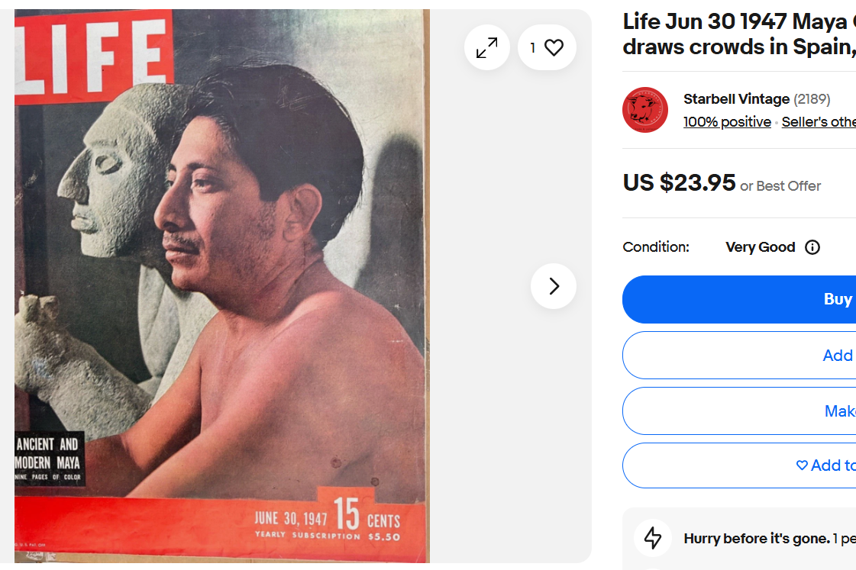Click the LIFE magazine cover image

pos(221,286)
